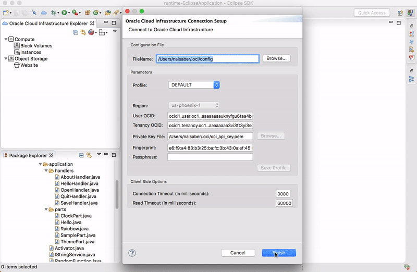Image resolution: width=417 pixels, height=272 pixels.
Task: Collapse the parts folder
Action: coord(46,209)
